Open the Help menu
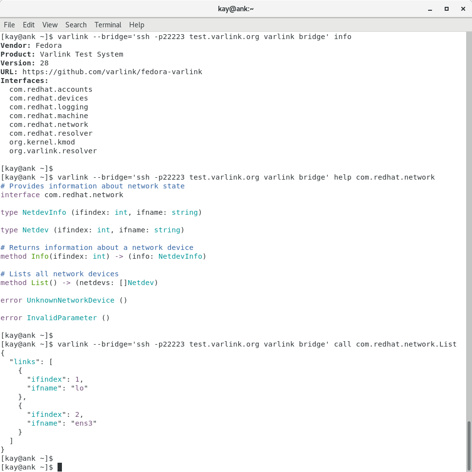The image size is (472, 472). pos(137,25)
